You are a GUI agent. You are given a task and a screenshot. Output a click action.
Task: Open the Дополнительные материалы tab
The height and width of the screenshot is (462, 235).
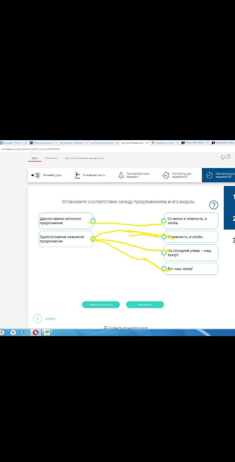[x=84, y=158]
